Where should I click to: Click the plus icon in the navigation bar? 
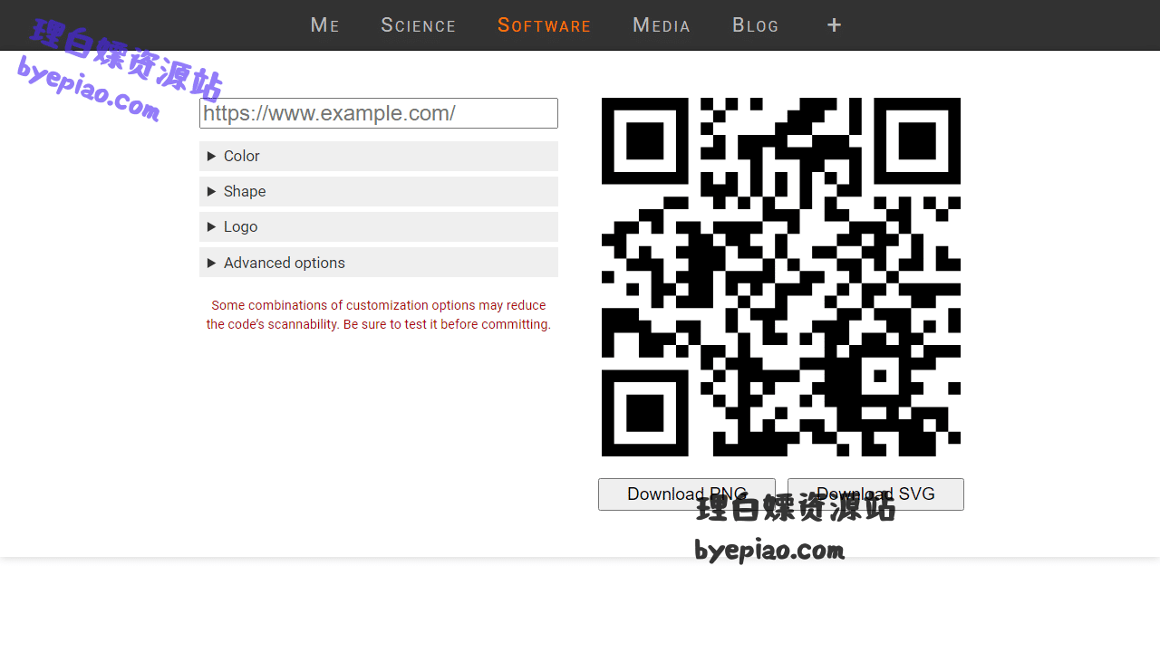tap(835, 25)
